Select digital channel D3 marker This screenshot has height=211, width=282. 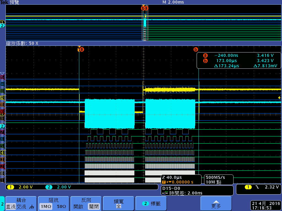tap(2, 160)
